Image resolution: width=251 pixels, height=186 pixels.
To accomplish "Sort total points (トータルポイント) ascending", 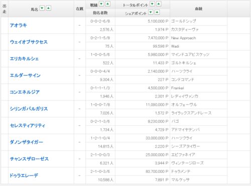I will (159, 4).
